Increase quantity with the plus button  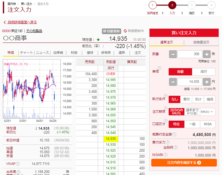pyautogui.click(x=206, y=54)
